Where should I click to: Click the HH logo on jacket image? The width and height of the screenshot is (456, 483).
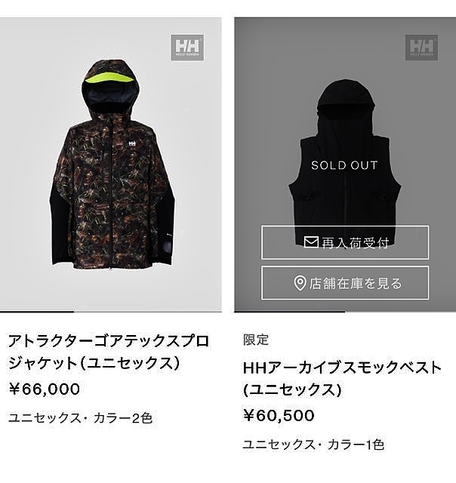(187, 48)
